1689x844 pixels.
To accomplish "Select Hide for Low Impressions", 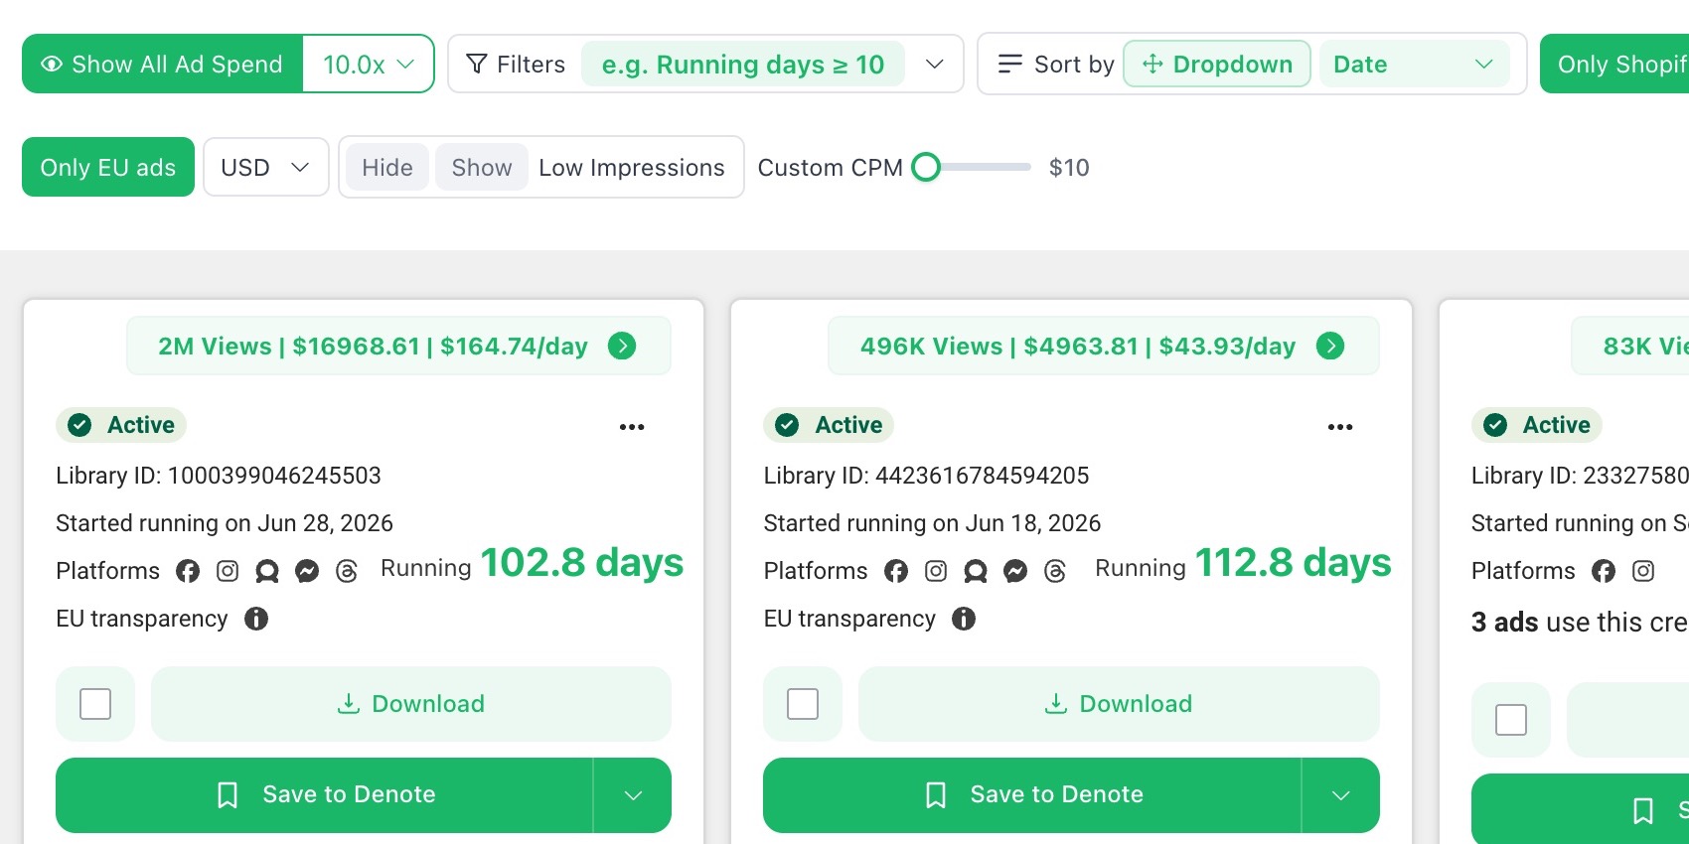I will (387, 168).
